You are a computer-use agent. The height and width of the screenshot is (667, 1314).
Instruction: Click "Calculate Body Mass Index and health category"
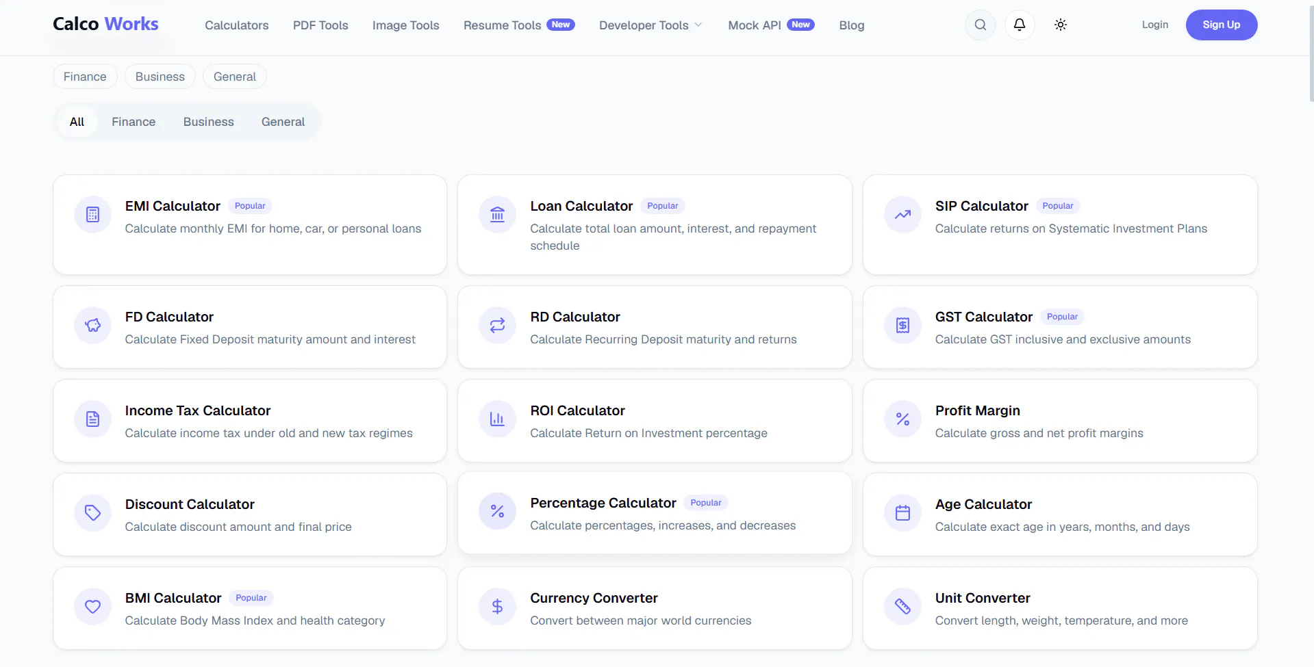(255, 620)
